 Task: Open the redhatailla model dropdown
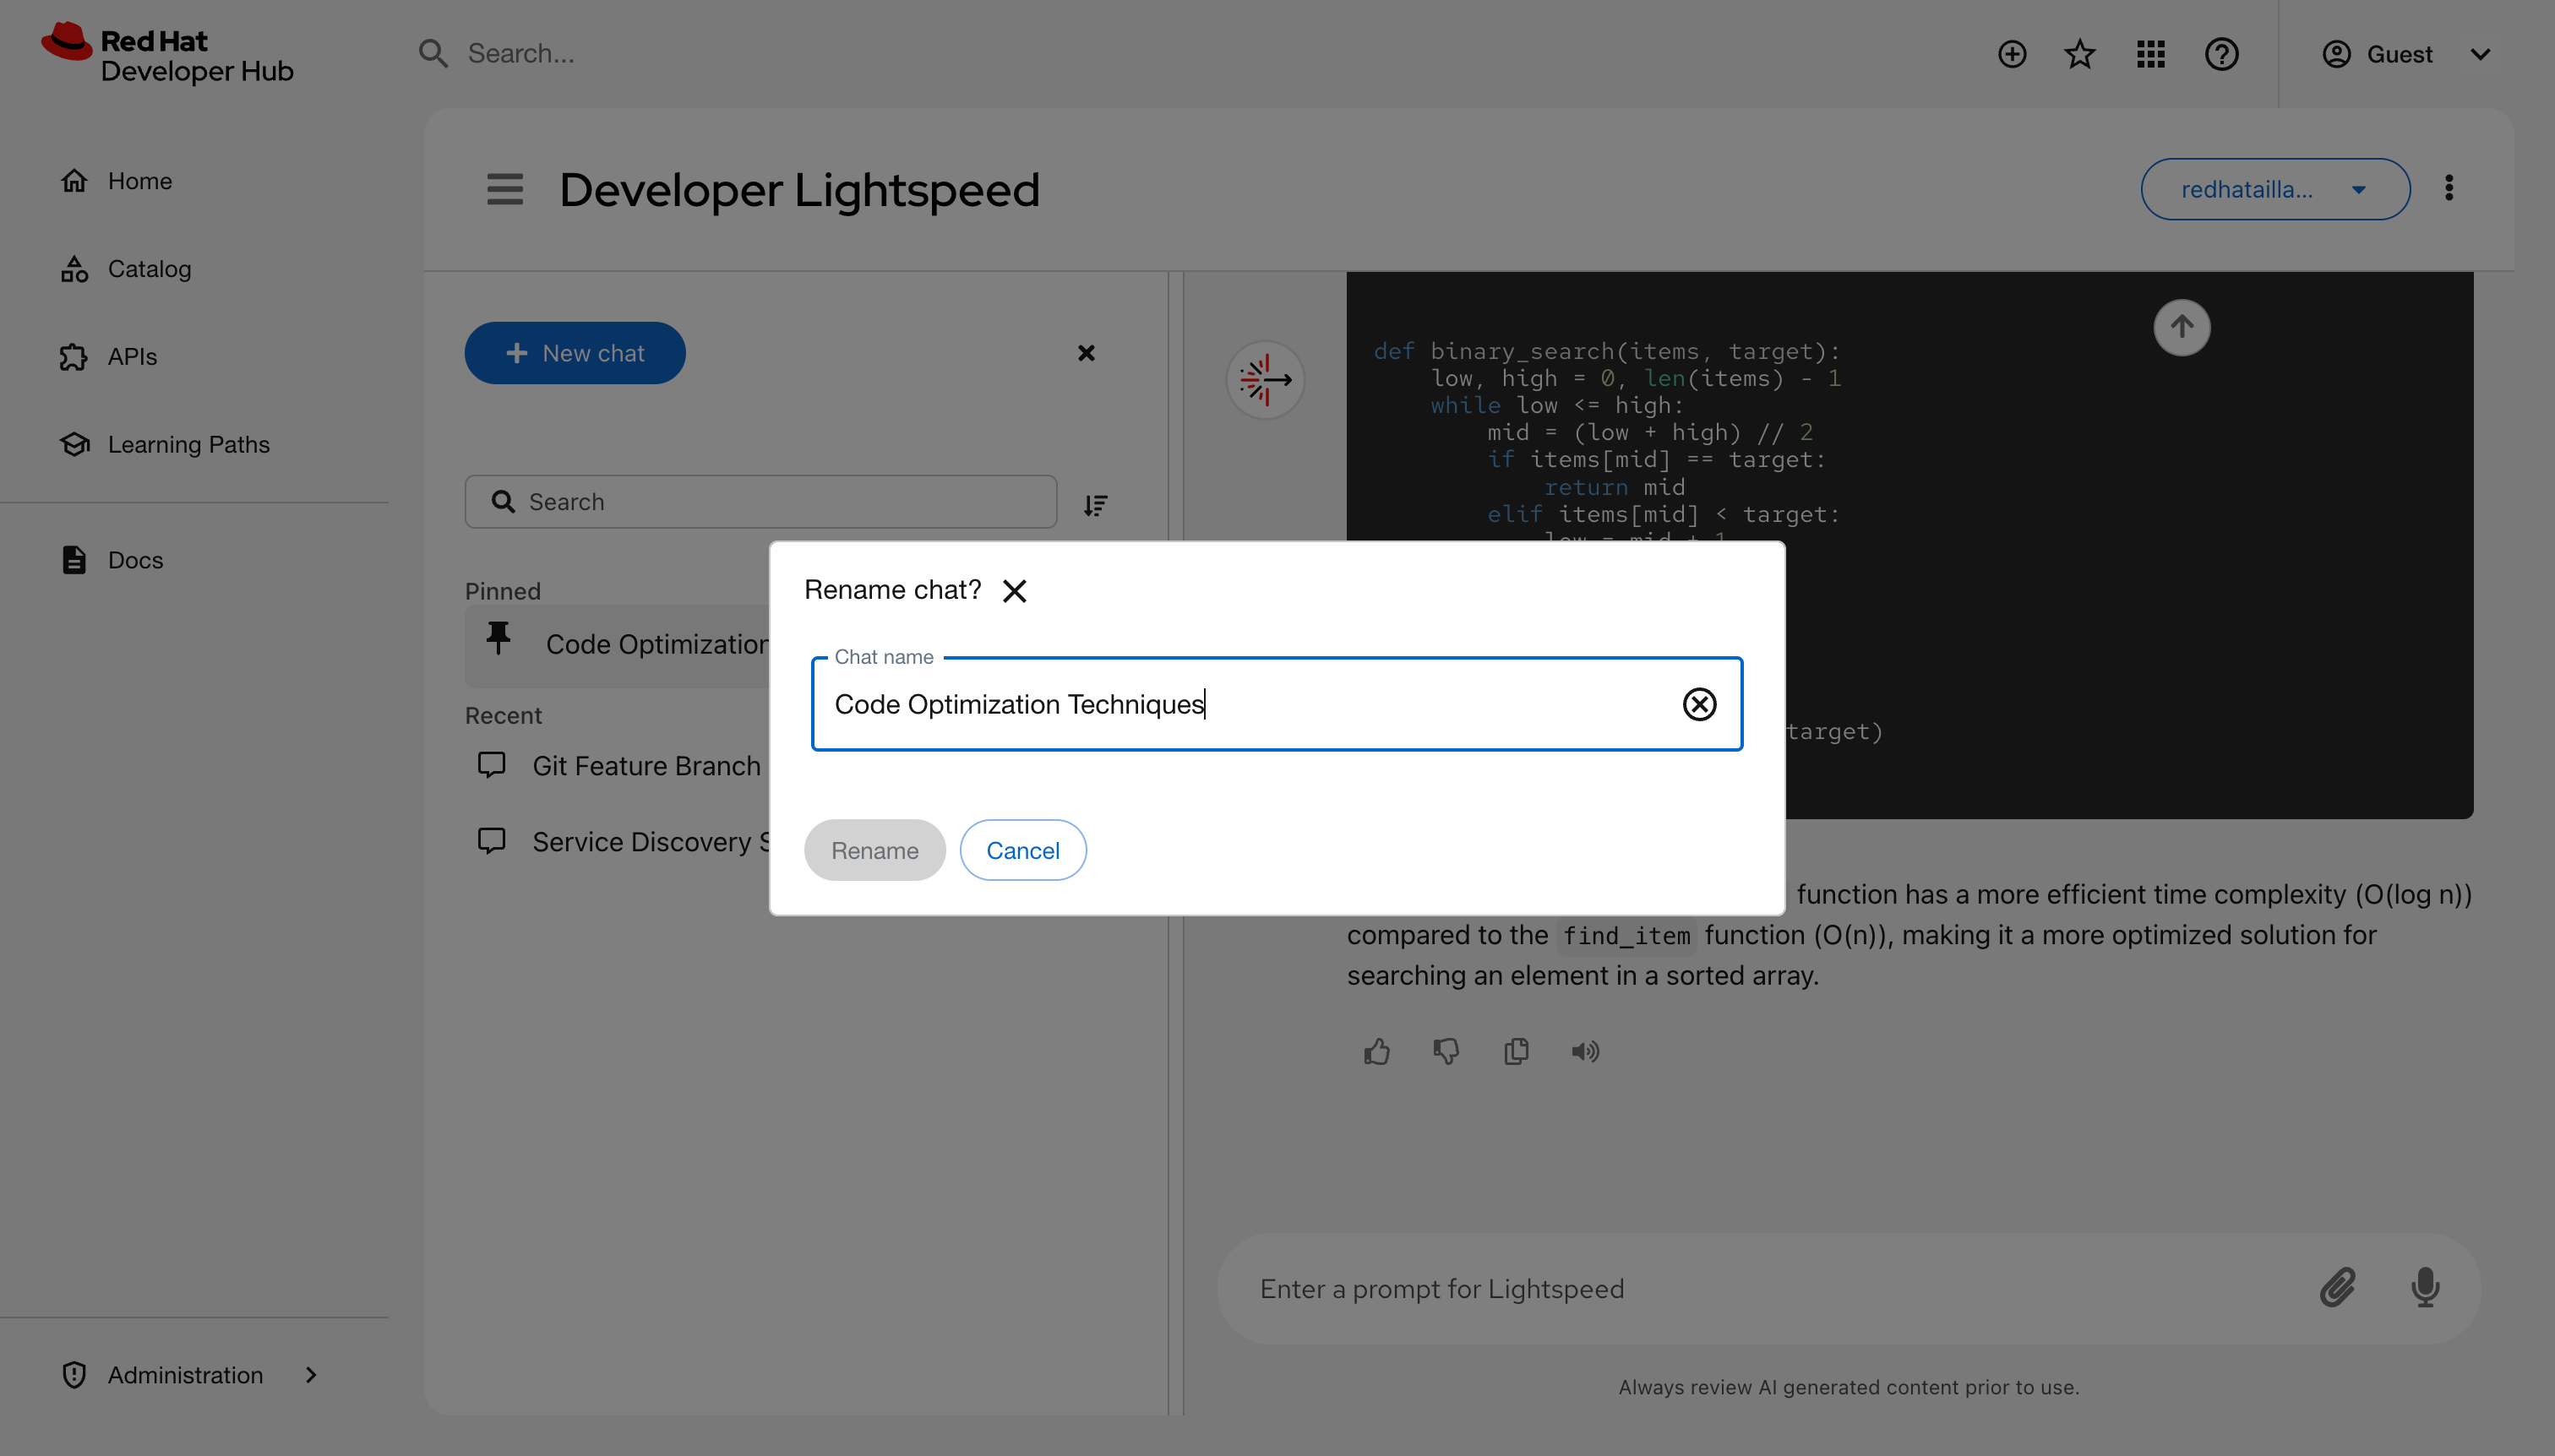tap(2274, 189)
